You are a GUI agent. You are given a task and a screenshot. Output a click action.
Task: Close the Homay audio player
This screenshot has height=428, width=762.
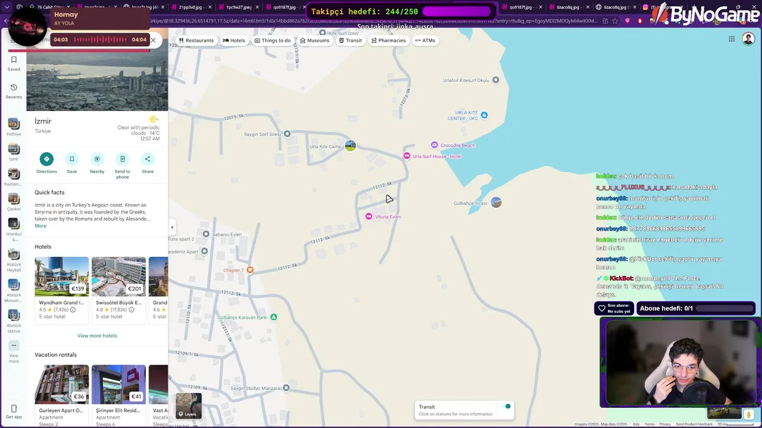[x=153, y=40]
